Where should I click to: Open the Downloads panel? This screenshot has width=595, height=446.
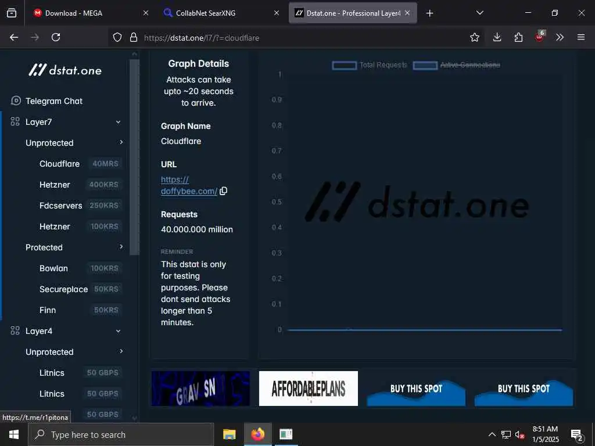click(x=497, y=37)
